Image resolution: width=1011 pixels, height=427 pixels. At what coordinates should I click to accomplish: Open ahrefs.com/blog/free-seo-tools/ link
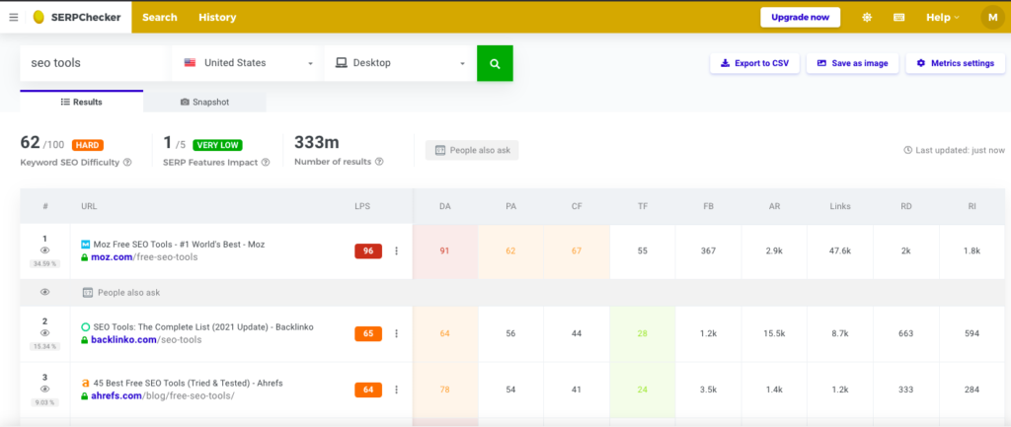163,395
